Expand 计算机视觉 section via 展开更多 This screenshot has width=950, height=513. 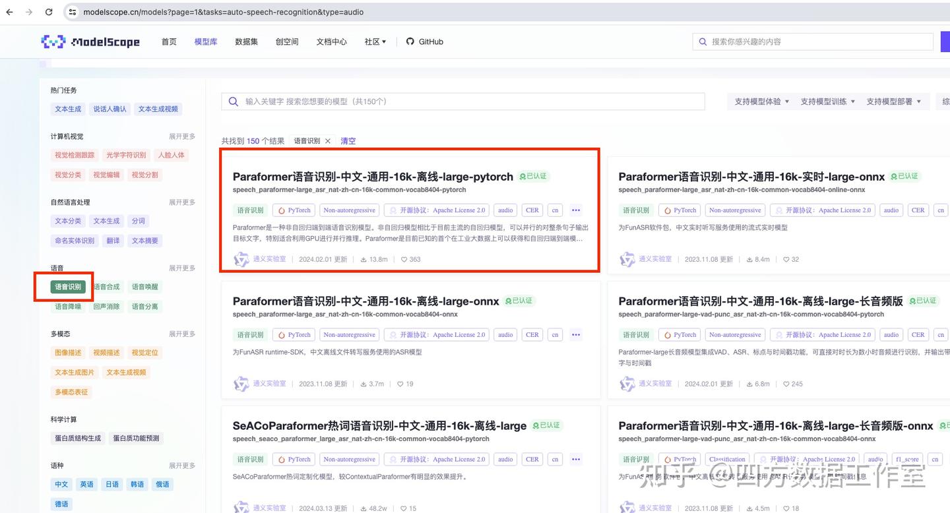pyautogui.click(x=181, y=136)
